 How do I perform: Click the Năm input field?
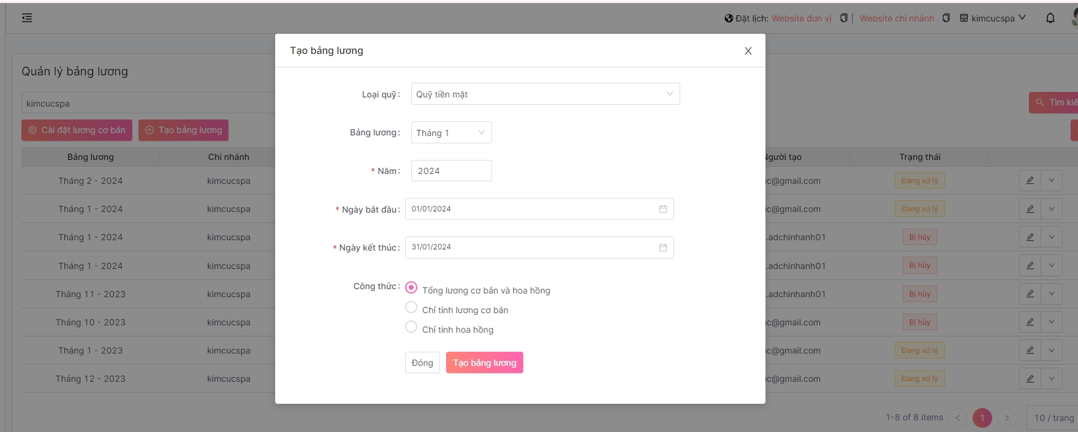[451, 171]
